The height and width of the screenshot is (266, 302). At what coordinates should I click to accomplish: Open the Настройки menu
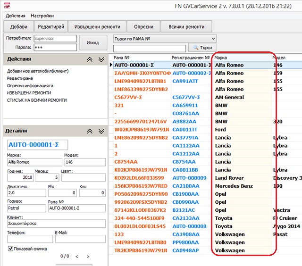coord(42,16)
